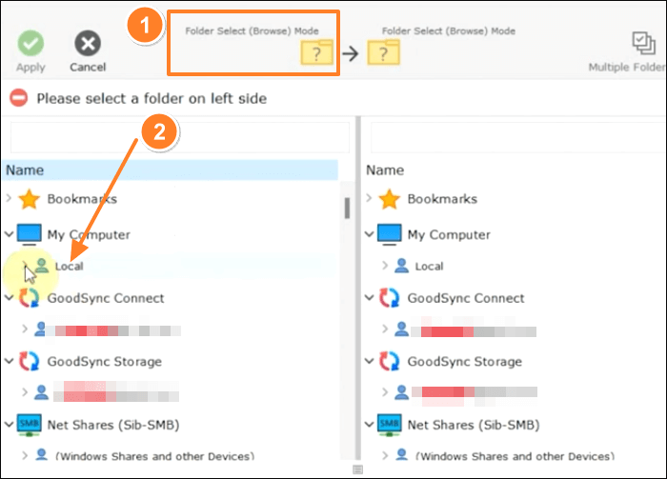Expand Bookmarks in the left pane

pyautogui.click(x=9, y=200)
